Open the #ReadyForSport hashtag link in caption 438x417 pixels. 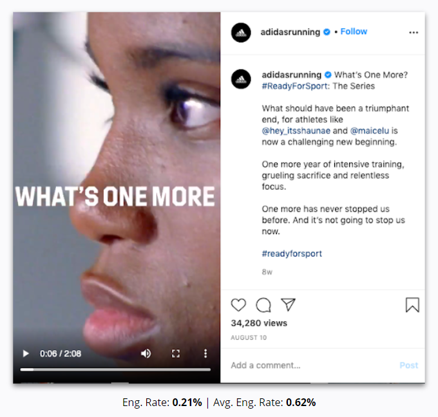point(295,86)
